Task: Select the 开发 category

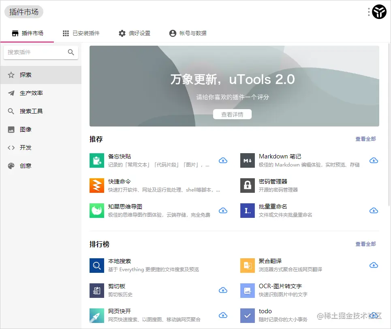Action: coord(41,148)
